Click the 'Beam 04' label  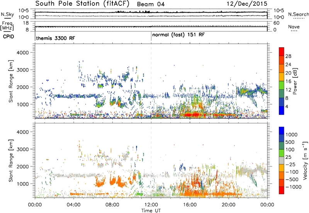pyautogui.click(x=151, y=4)
